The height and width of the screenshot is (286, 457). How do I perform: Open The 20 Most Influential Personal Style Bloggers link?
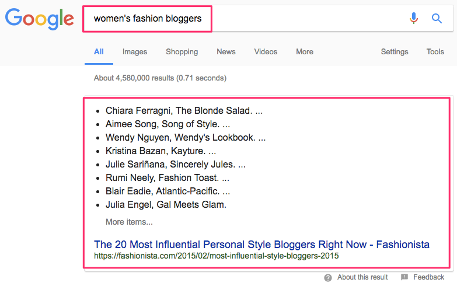tap(261, 245)
